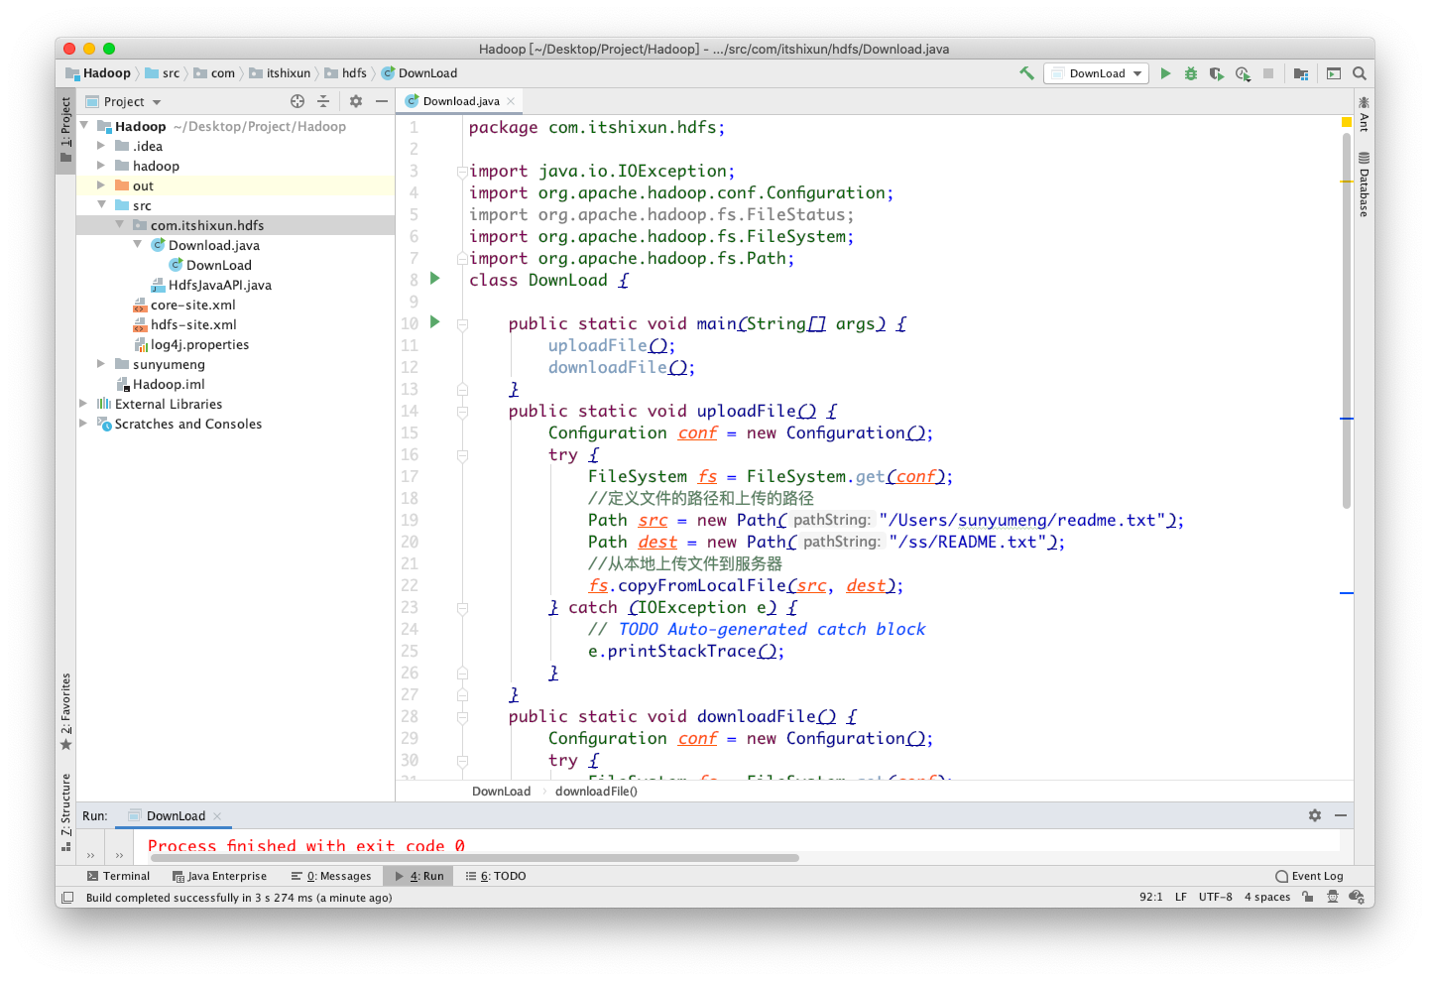Open the Project view selector dropdown arrow
The width and height of the screenshot is (1430, 981).
click(x=157, y=102)
